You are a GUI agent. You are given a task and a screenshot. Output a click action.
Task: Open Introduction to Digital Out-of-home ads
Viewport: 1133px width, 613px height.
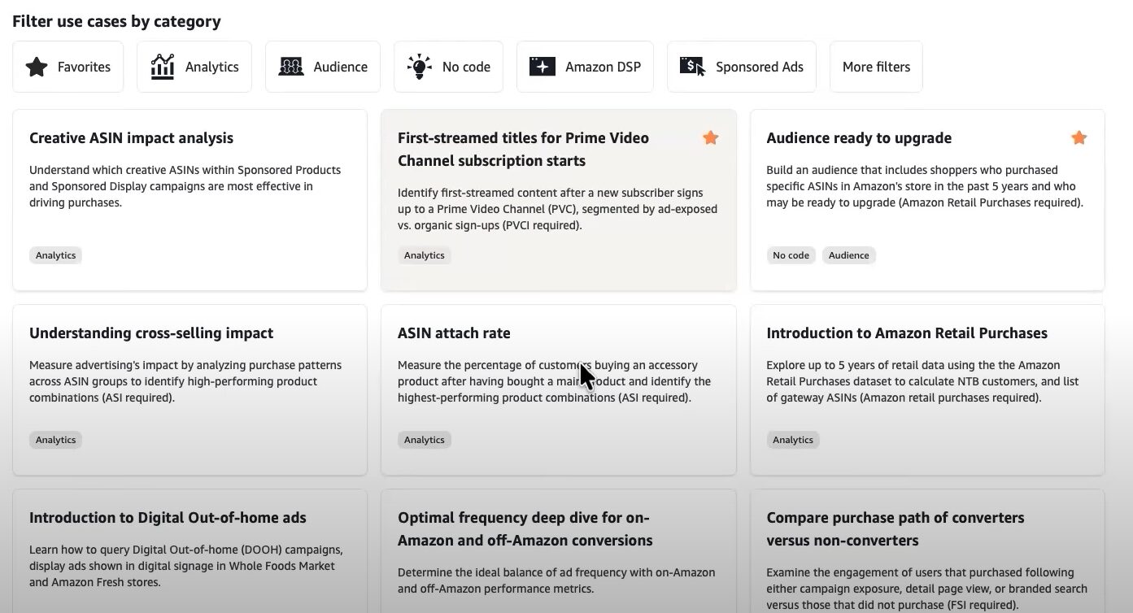point(168,518)
